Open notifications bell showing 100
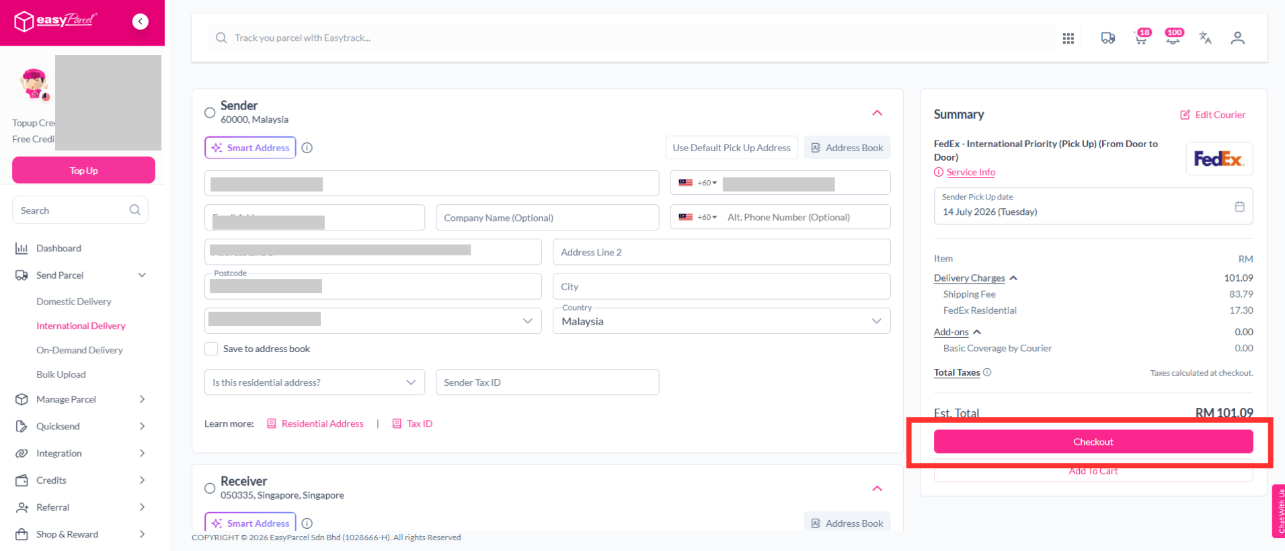Viewport: 1285px width, 551px height. coord(1173,38)
